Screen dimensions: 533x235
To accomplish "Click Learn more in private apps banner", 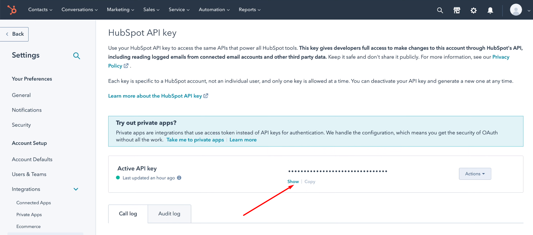I will click(243, 140).
